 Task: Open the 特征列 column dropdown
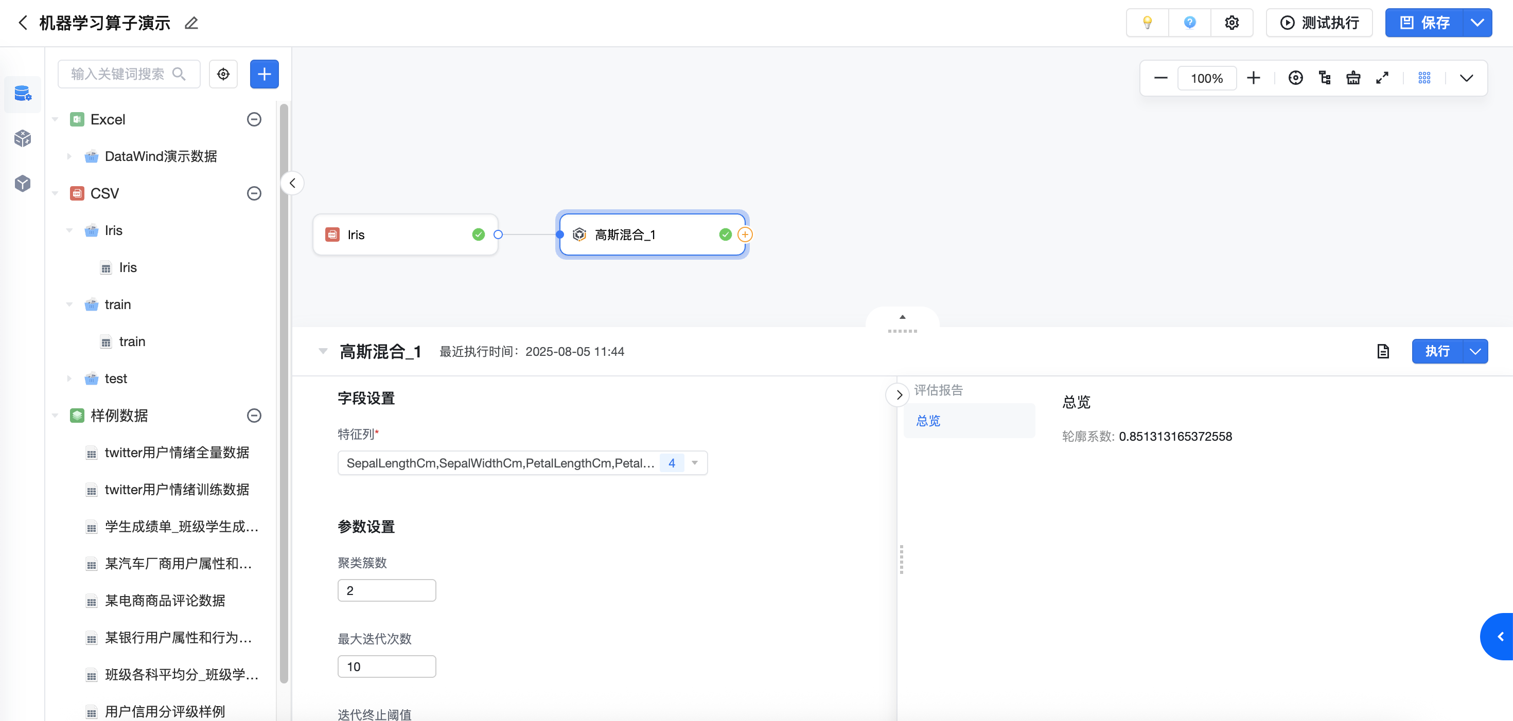click(522, 463)
